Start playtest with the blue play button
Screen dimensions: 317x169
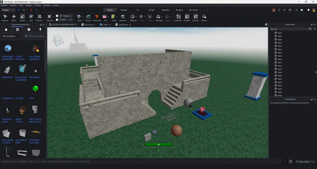[x=19, y=10]
